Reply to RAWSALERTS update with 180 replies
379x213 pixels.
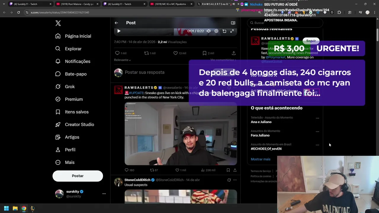pos(129,170)
